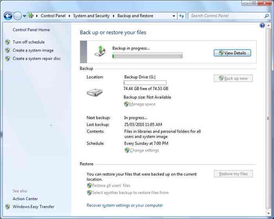Click the scrollbar down arrow
The image size is (274, 219).
(x=269, y=213)
